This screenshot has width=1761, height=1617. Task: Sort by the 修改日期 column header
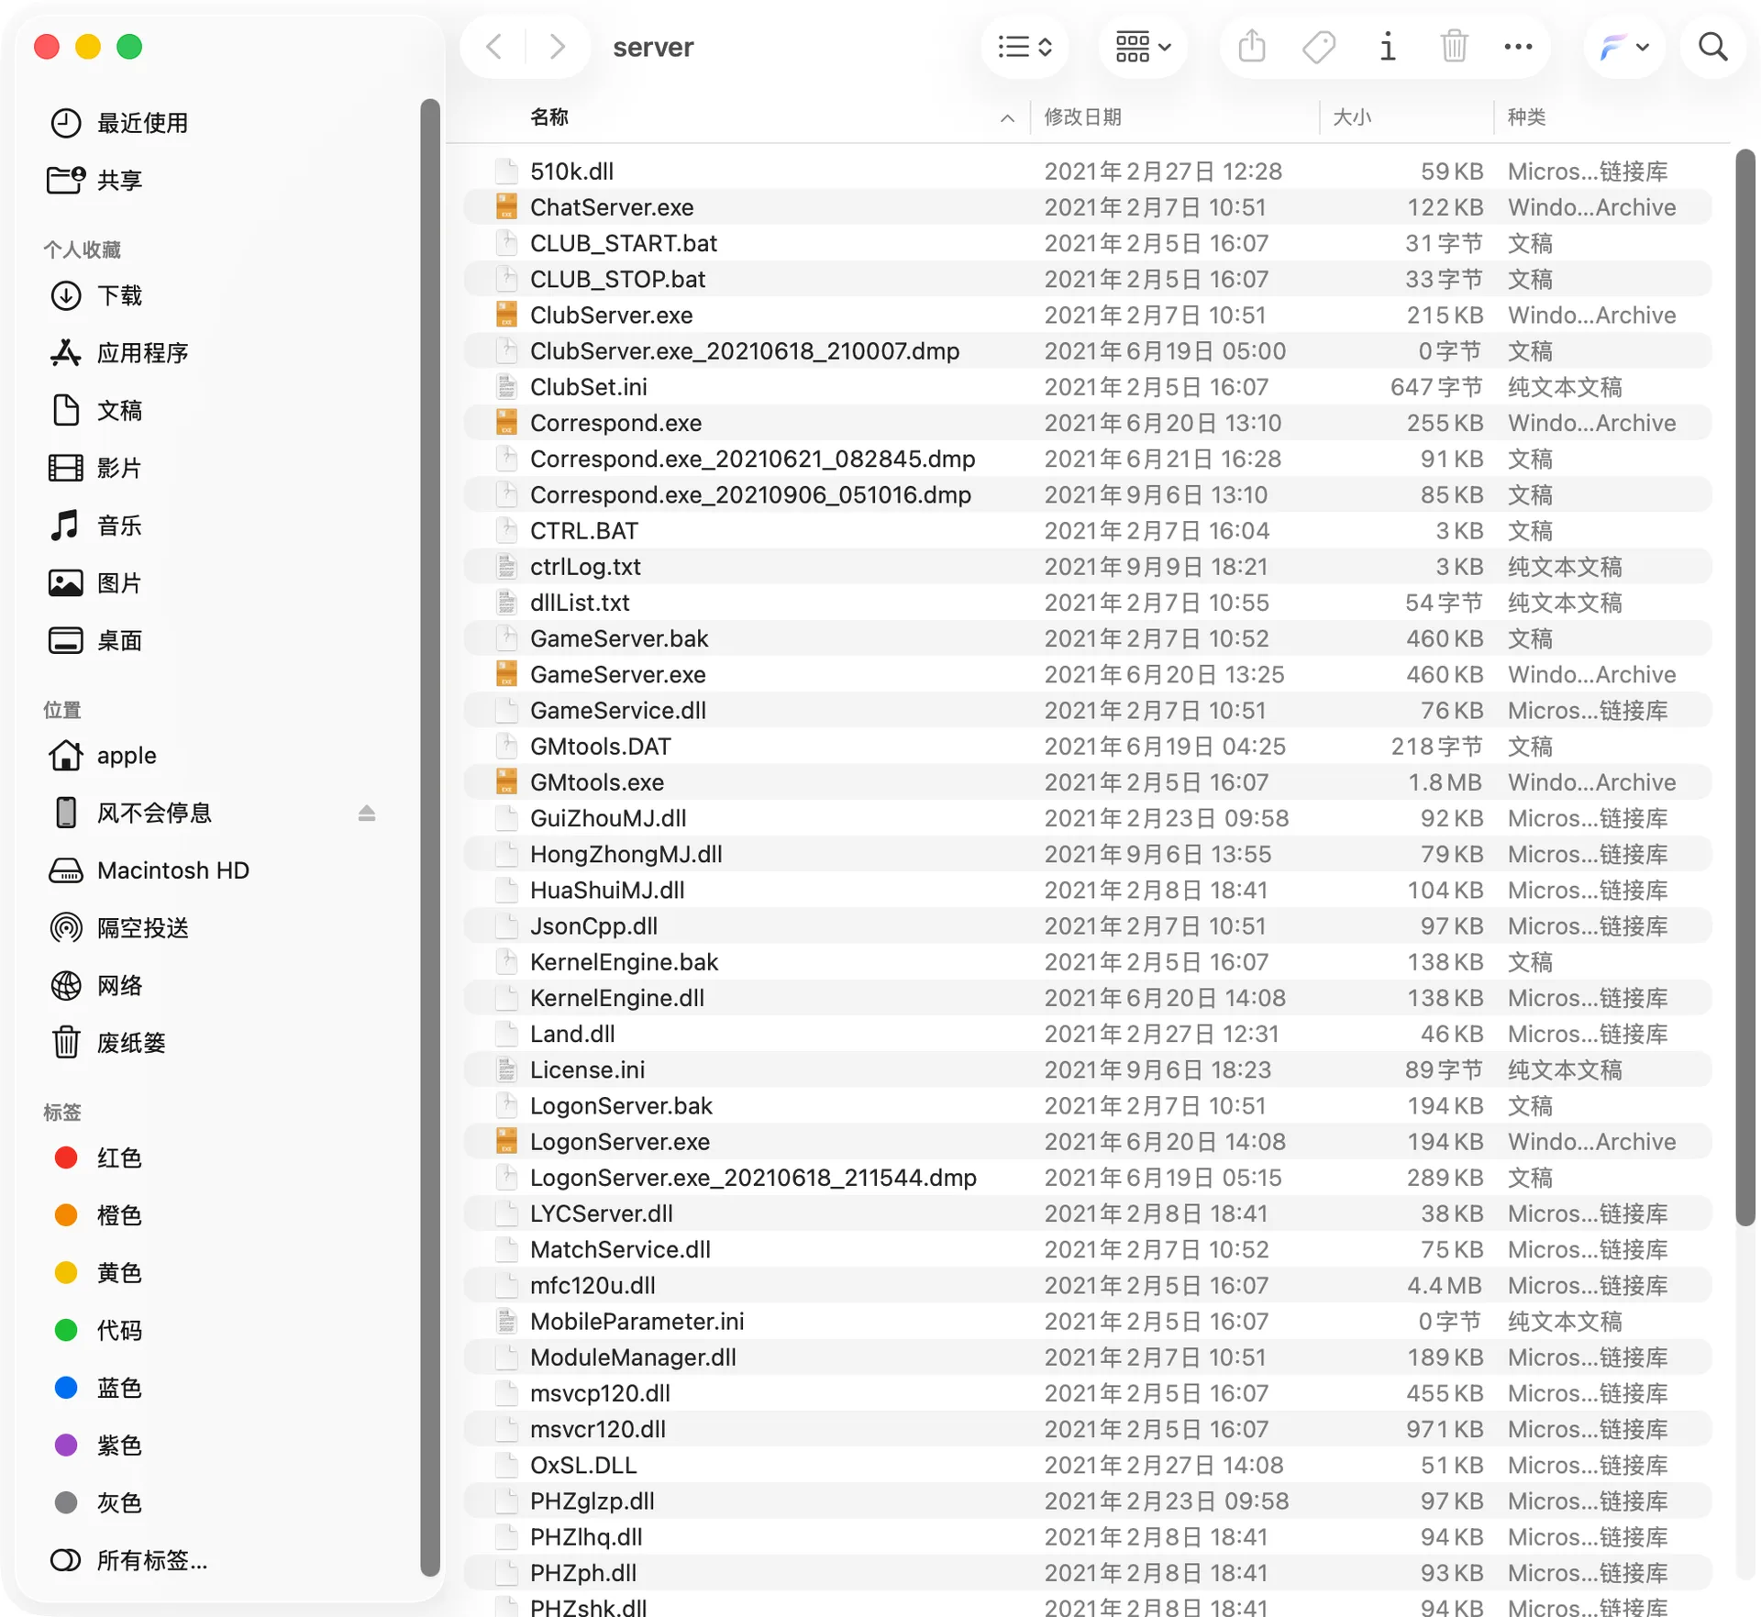(x=1082, y=116)
